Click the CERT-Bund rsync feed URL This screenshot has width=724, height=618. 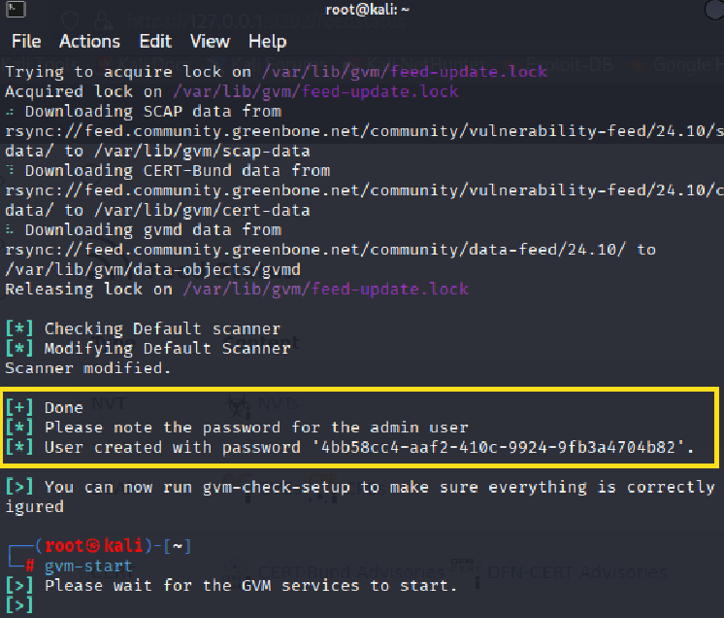point(364,190)
